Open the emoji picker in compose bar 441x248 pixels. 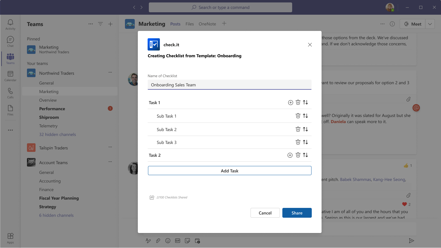(x=168, y=241)
